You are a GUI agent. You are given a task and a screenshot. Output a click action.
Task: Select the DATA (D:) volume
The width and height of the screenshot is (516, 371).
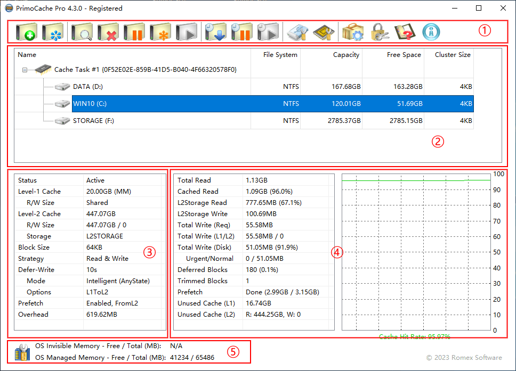click(88, 86)
